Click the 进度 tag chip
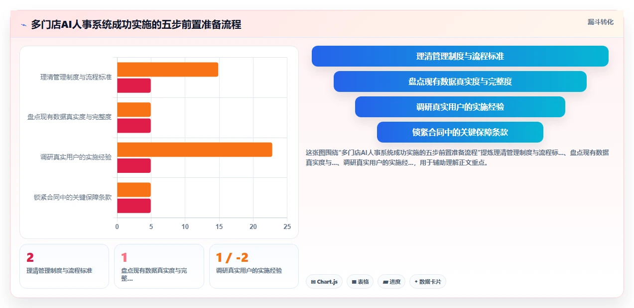The width and height of the screenshot is (634, 308). (x=391, y=282)
